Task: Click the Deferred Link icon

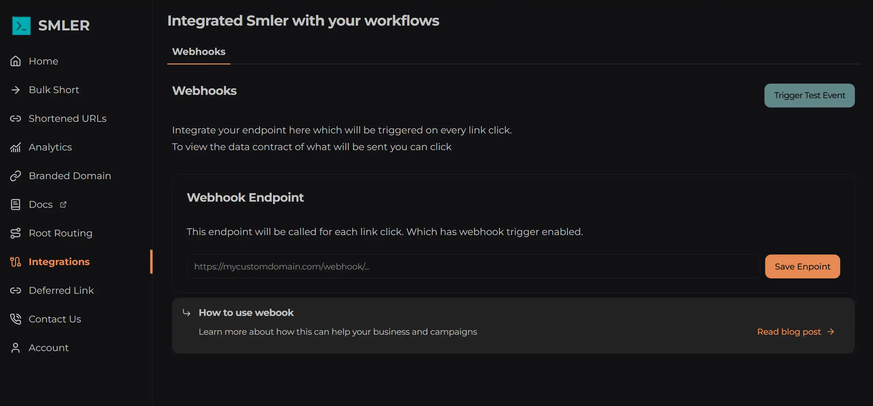Action: 15,290
